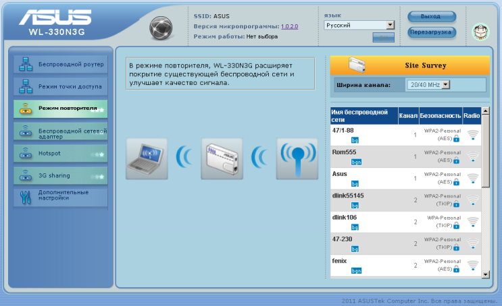Click the Выход logout button
This screenshot has height=306, width=502.
click(x=432, y=16)
